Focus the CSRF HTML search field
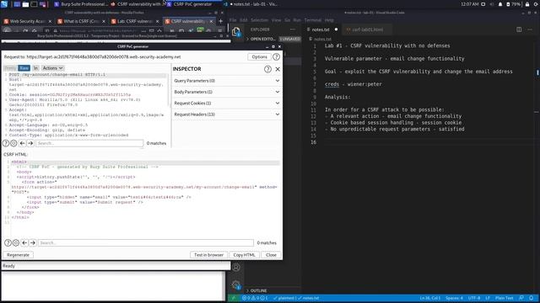This screenshot has height=303, width=540. pos(146,243)
